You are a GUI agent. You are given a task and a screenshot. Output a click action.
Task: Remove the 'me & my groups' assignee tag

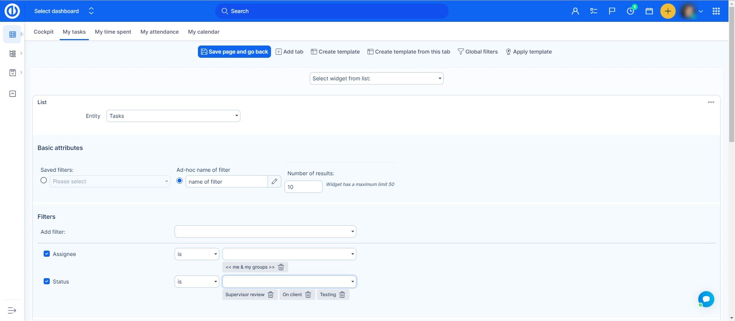point(281,267)
